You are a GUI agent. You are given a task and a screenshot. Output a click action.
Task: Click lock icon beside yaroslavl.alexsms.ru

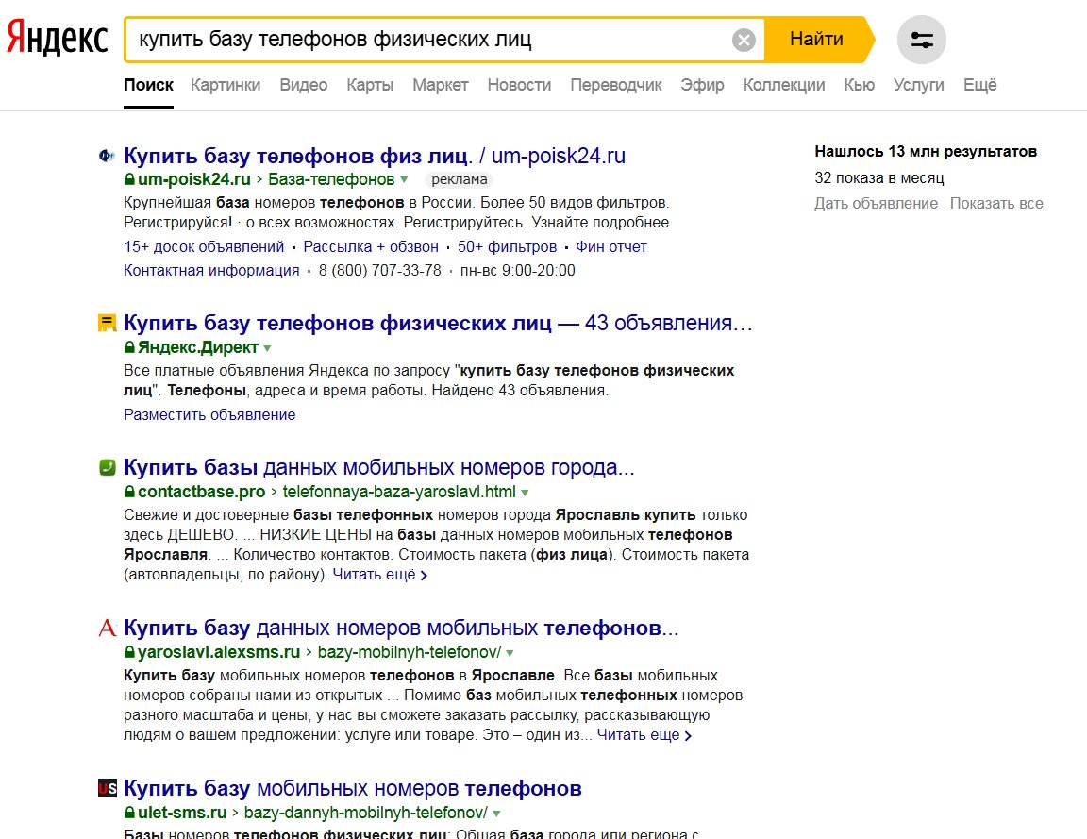pyautogui.click(x=129, y=652)
